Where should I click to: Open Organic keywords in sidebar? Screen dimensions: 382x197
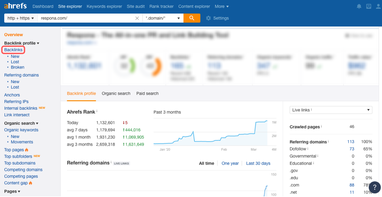click(21, 130)
